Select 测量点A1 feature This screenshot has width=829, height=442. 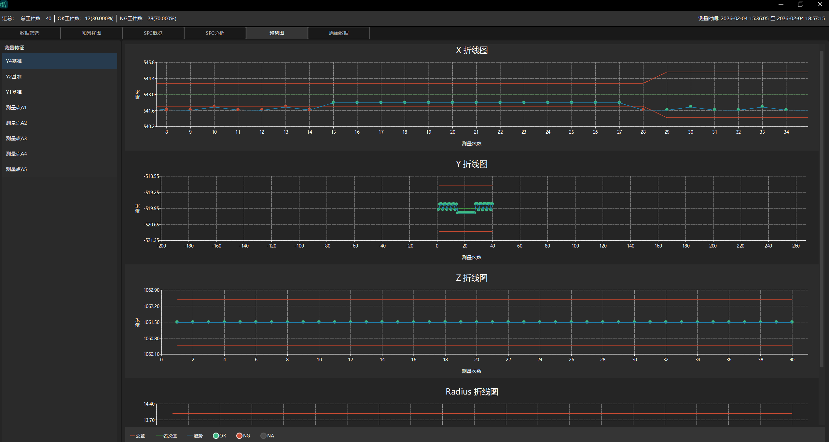[16, 108]
